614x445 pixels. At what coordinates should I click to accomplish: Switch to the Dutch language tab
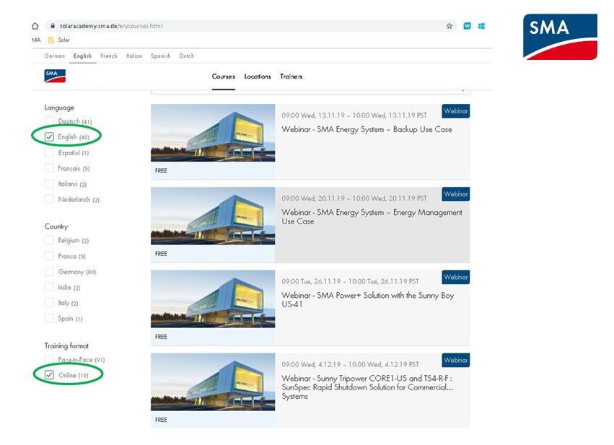point(187,56)
